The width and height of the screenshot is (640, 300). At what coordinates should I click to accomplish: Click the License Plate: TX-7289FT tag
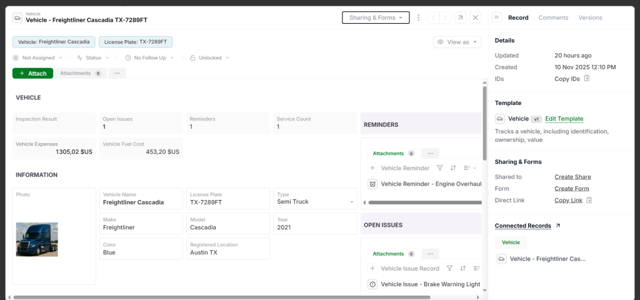(x=136, y=42)
